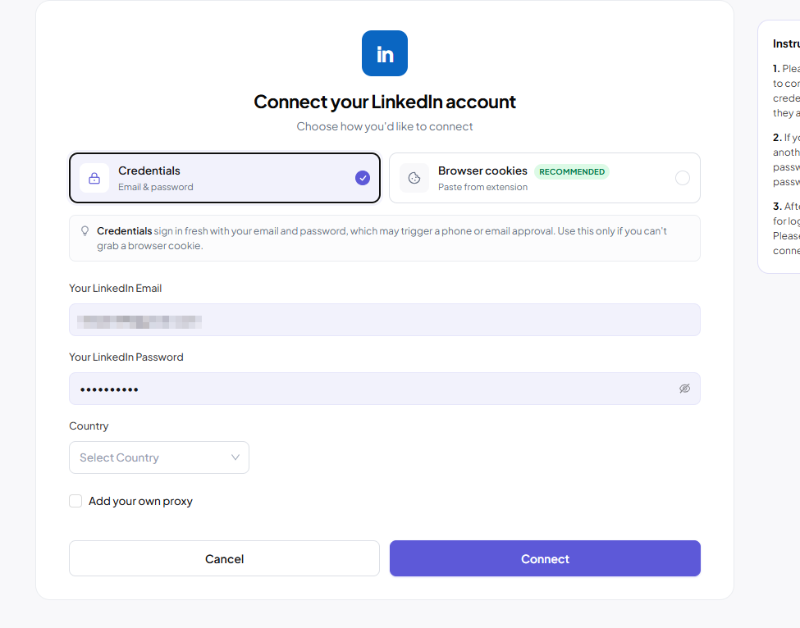800x628 pixels.
Task: Click the Cancel button
Action: [225, 558]
